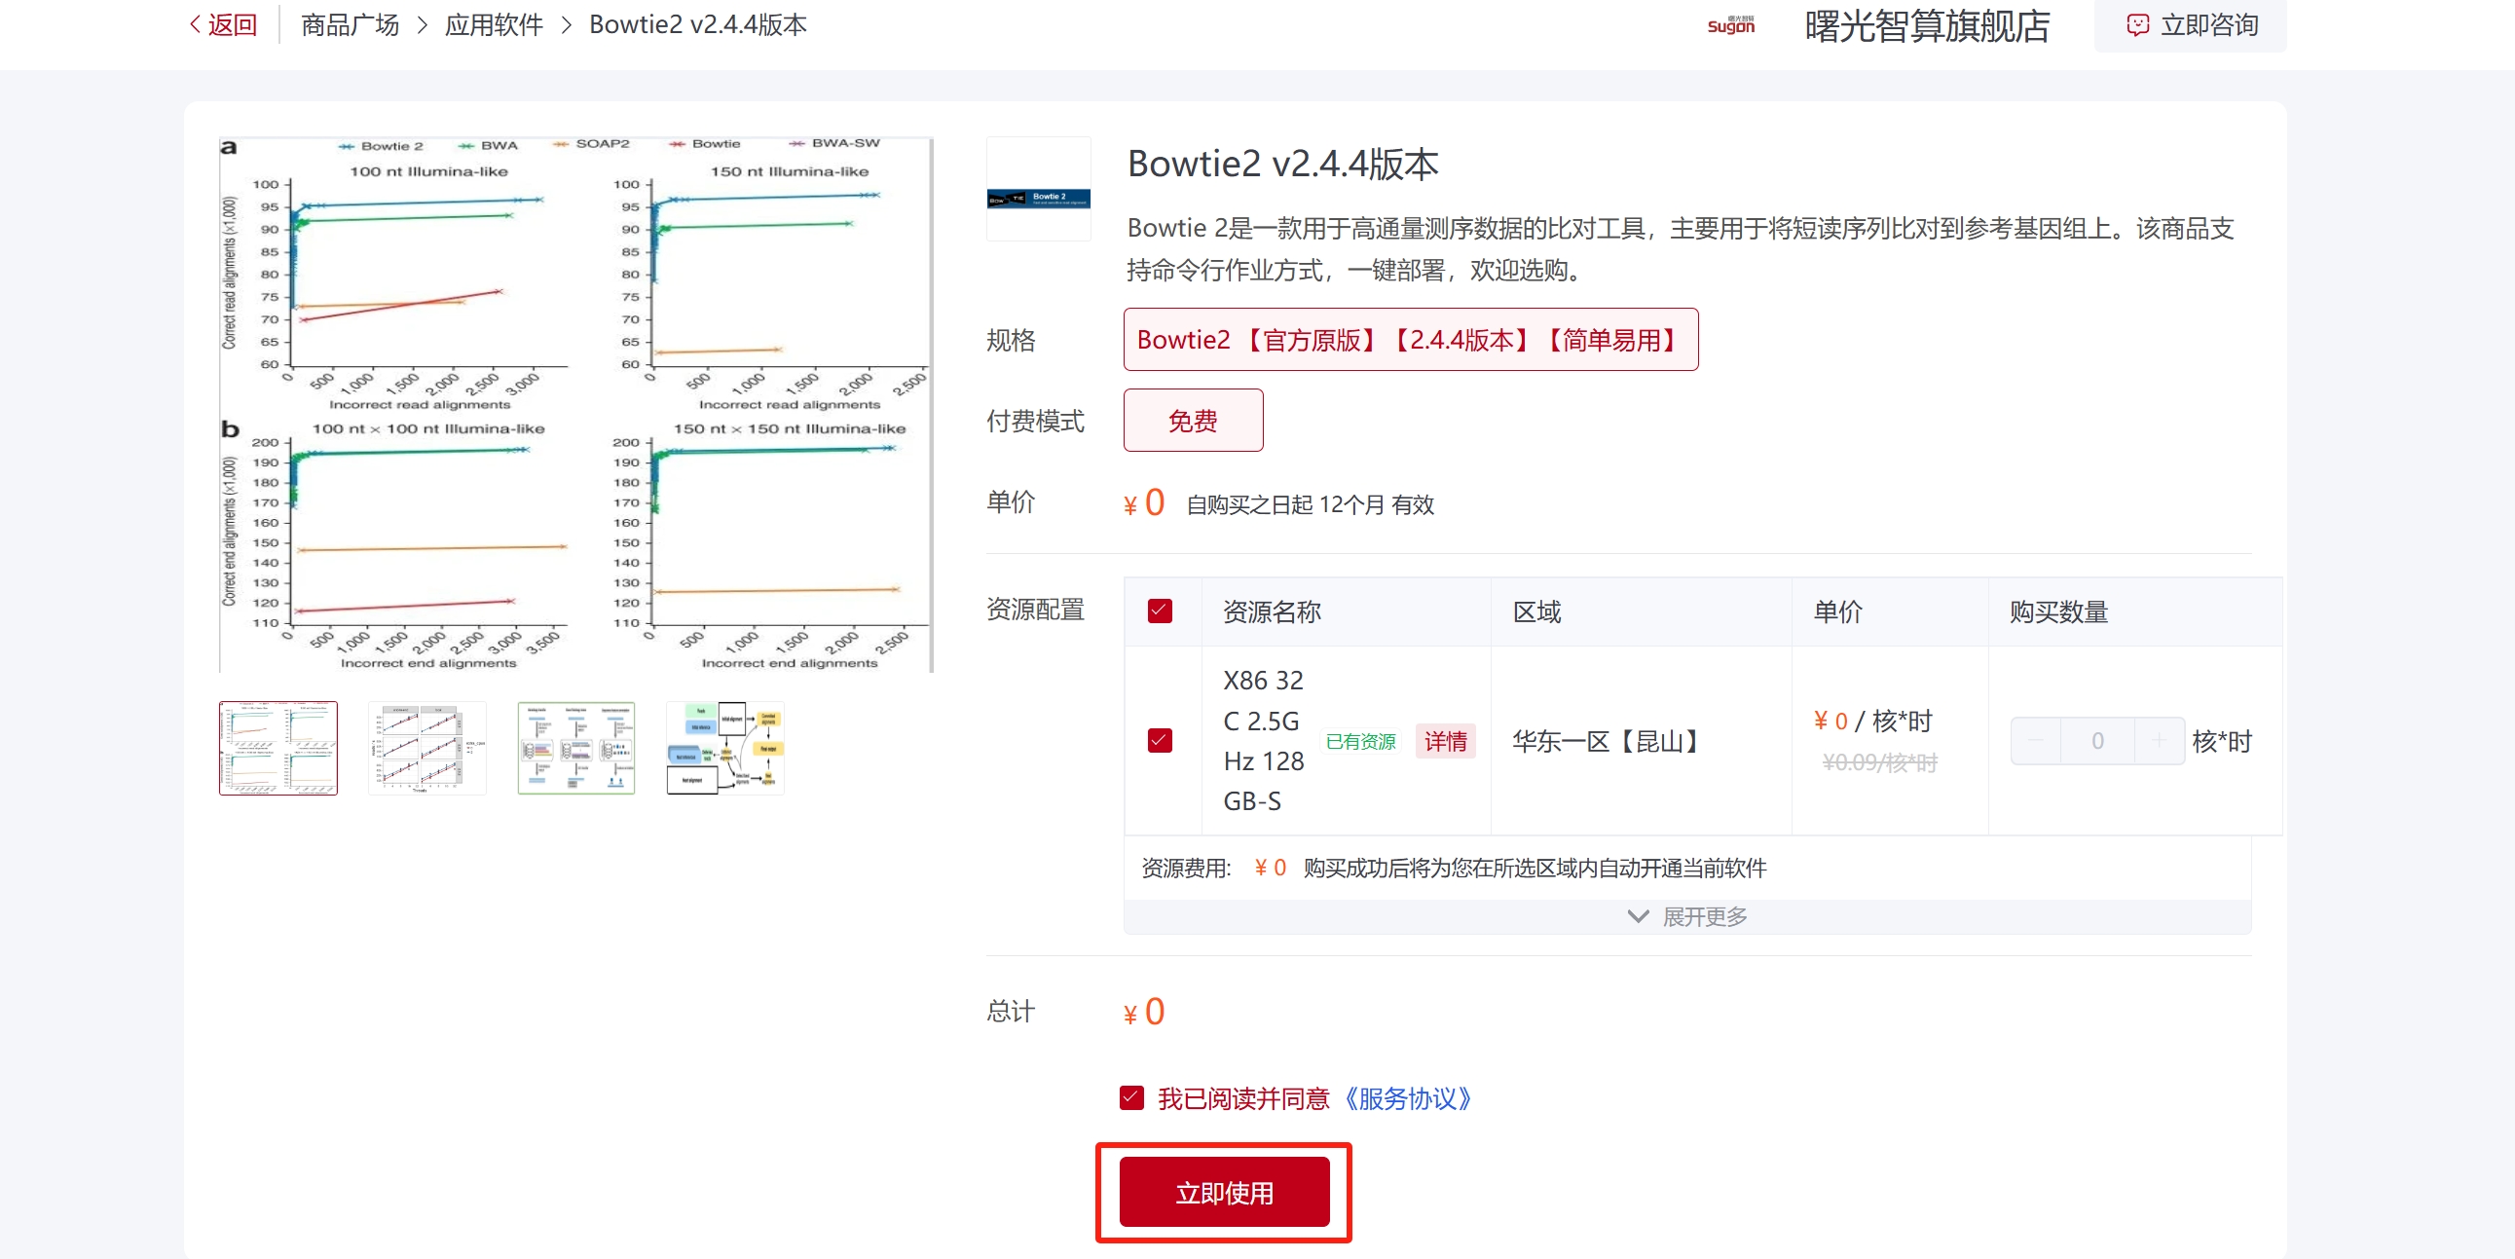Click the 立即使用 button
The image size is (2515, 1259).
[x=1223, y=1192]
